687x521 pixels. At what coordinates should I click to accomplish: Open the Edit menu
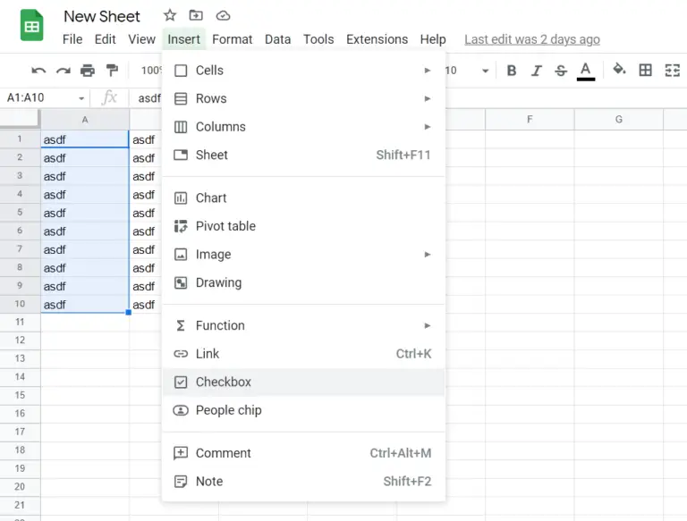(x=106, y=39)
